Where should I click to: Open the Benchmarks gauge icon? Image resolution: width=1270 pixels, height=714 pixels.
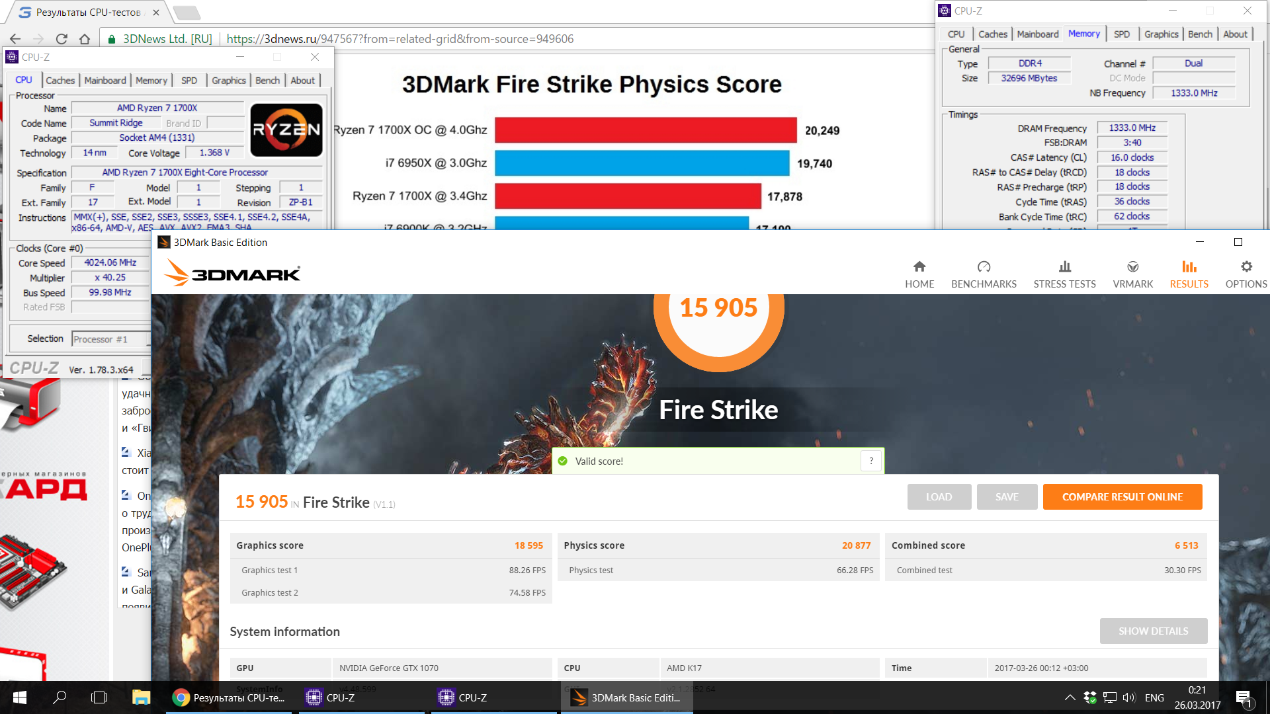[984, 267]
